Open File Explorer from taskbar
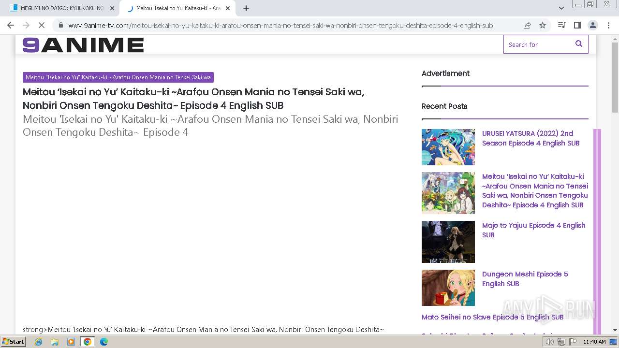Screen dimensions: 619x348 (x=55, y=342)
